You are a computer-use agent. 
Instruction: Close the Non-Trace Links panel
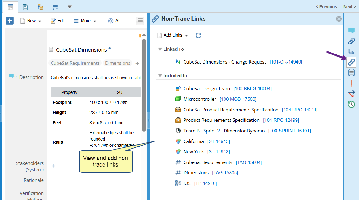(x=339, y=19)
